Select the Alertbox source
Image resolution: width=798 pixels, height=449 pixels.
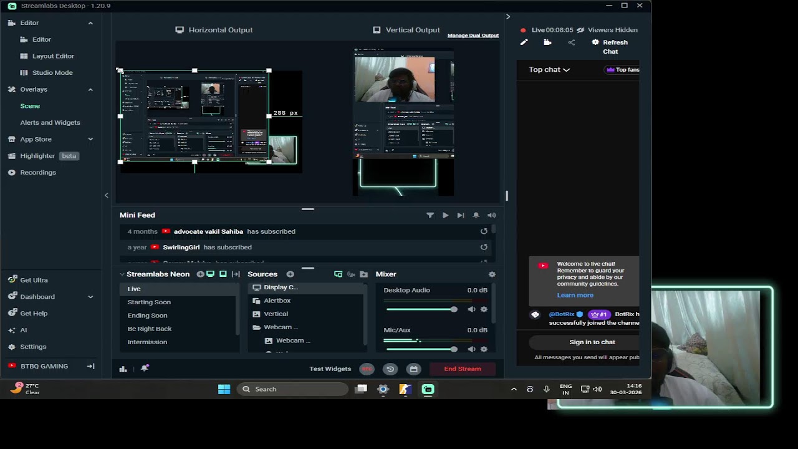[x=306, y=301]
